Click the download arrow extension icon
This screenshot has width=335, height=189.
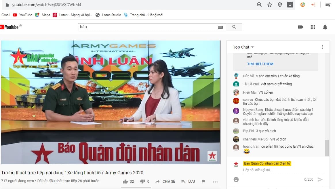click(x=290, y=5)
